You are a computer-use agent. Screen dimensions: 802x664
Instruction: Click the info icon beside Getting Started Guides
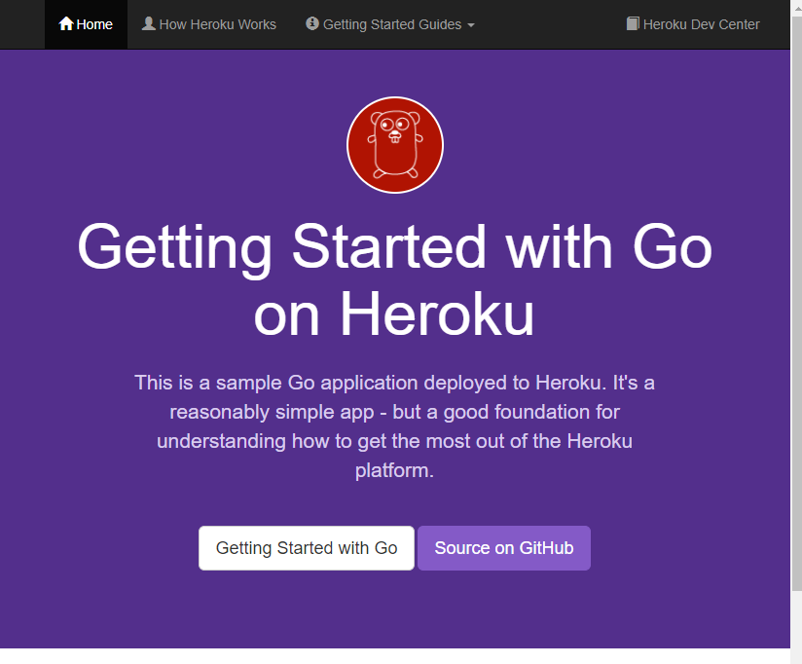click(312, 23)
